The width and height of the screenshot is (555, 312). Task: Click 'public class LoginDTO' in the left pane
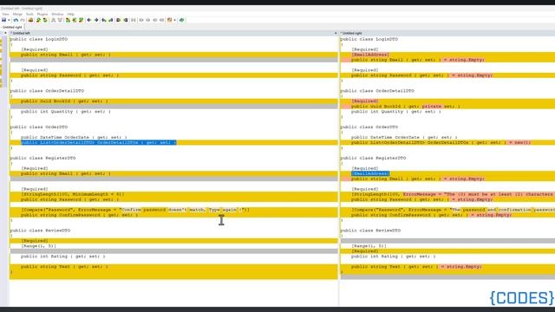pyautogui.click(x=39, y=39)
